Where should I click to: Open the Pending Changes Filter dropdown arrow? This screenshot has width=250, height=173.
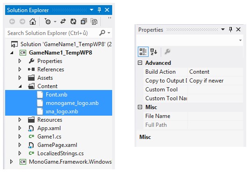(x=55, y=21)
